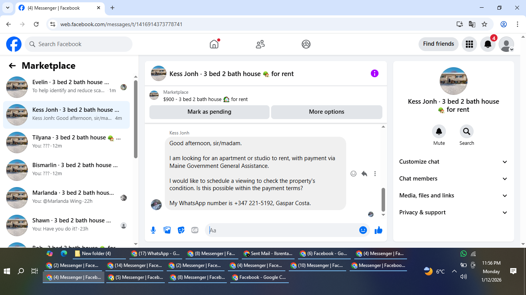The image size is (526, 295).
Task: Open Chrome three-dot menu
Action: click(518, 24)
